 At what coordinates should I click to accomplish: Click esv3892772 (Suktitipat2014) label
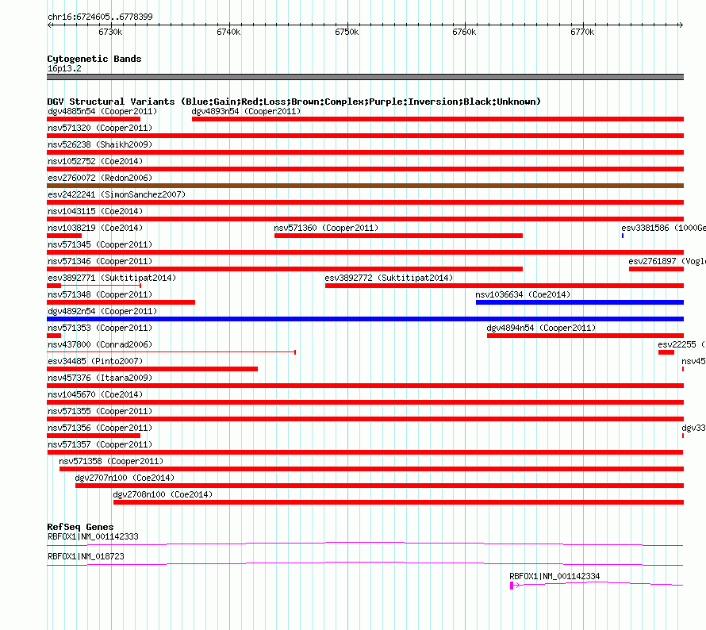pyautogui.click(x=389, y=278)
